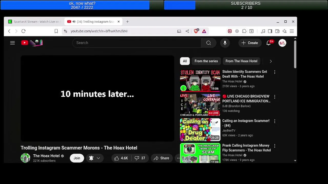
Task: Select the All filter chip
Action: click(185, 61)
